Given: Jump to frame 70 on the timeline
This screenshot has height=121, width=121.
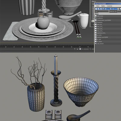Looking at the screenshot, I should pos(88,47).
